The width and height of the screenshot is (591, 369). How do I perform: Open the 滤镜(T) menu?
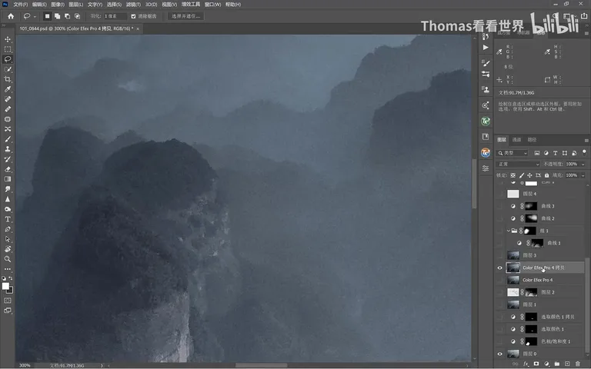point(133,5)
